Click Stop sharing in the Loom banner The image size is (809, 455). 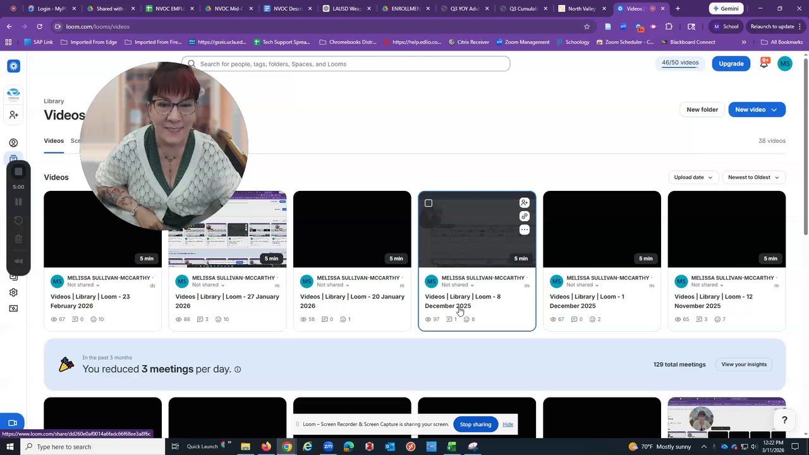[475, 425]
